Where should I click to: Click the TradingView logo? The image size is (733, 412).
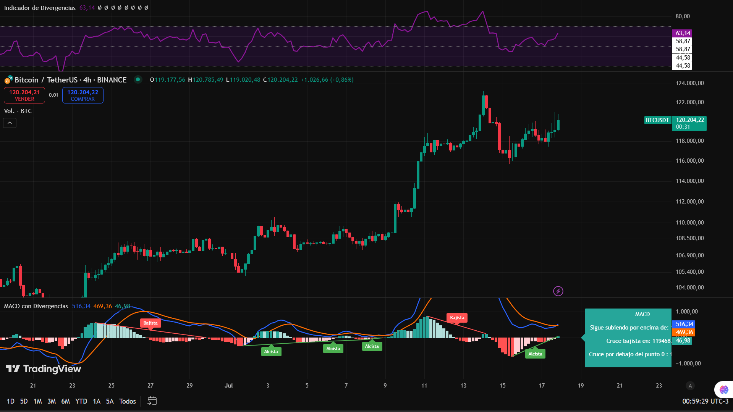coord(43,368)
